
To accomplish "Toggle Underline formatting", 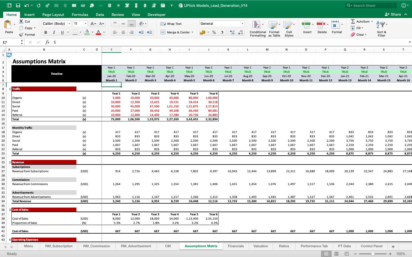I will (62, 32).
